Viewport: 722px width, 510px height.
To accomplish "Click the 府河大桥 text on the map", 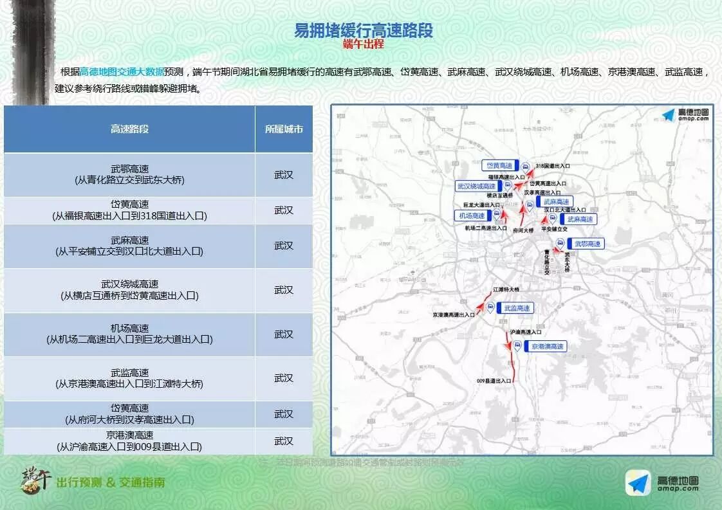I will point(523,231).
